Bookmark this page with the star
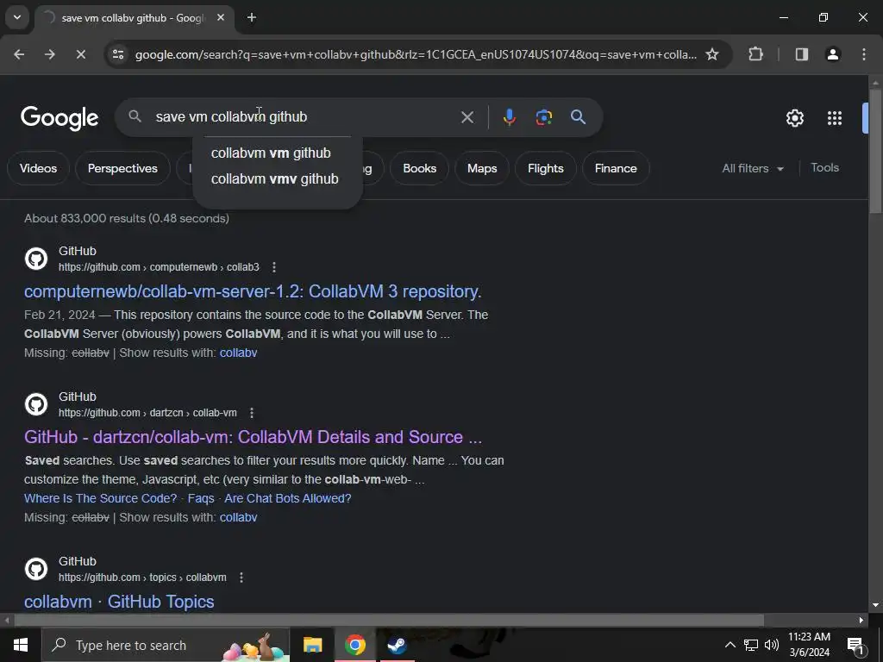Viewport: 883px width, 662px height. click(712, 54)
